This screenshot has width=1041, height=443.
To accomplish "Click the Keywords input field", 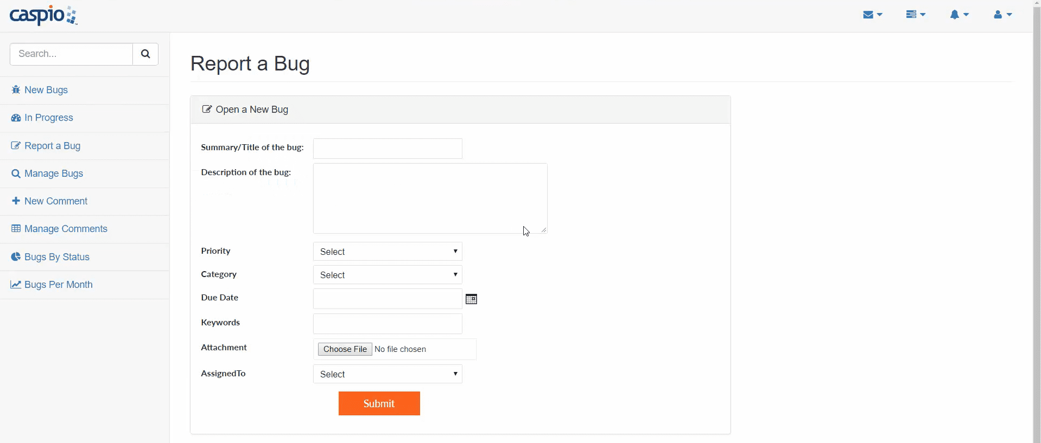I will (x=388, y=324).
